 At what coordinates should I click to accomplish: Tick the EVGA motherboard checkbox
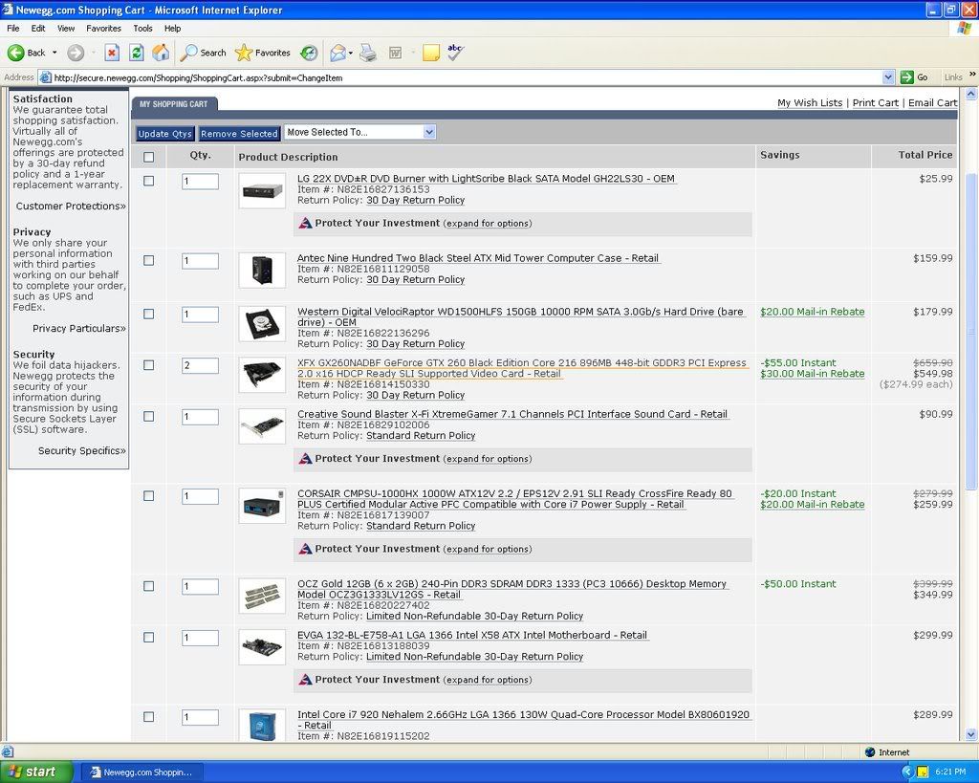pyautogui.click(x=148, y=638)
